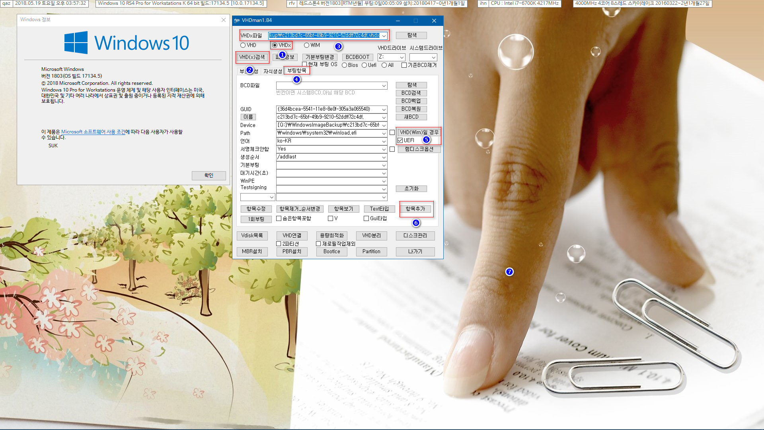Switch to the 부팅항목 tab
Image resolution: width=764 pixels, height=430 pixels.
click(297, 70)
